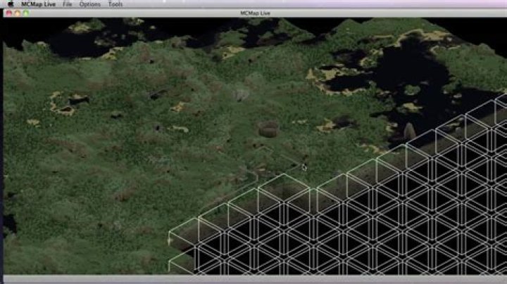
Task: Open the MCMap Live application menu
Action: (x=39, y=4)
